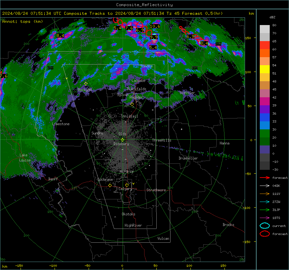The height and width of the screenshot is (270, 289).
Task: Click the bright yellow swatch in dBZ scale
Action: 265,69
